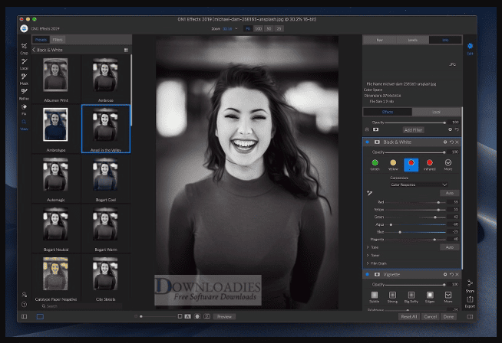
Task: Choose the Big Softy vignette style
Action: click(411, 297)
